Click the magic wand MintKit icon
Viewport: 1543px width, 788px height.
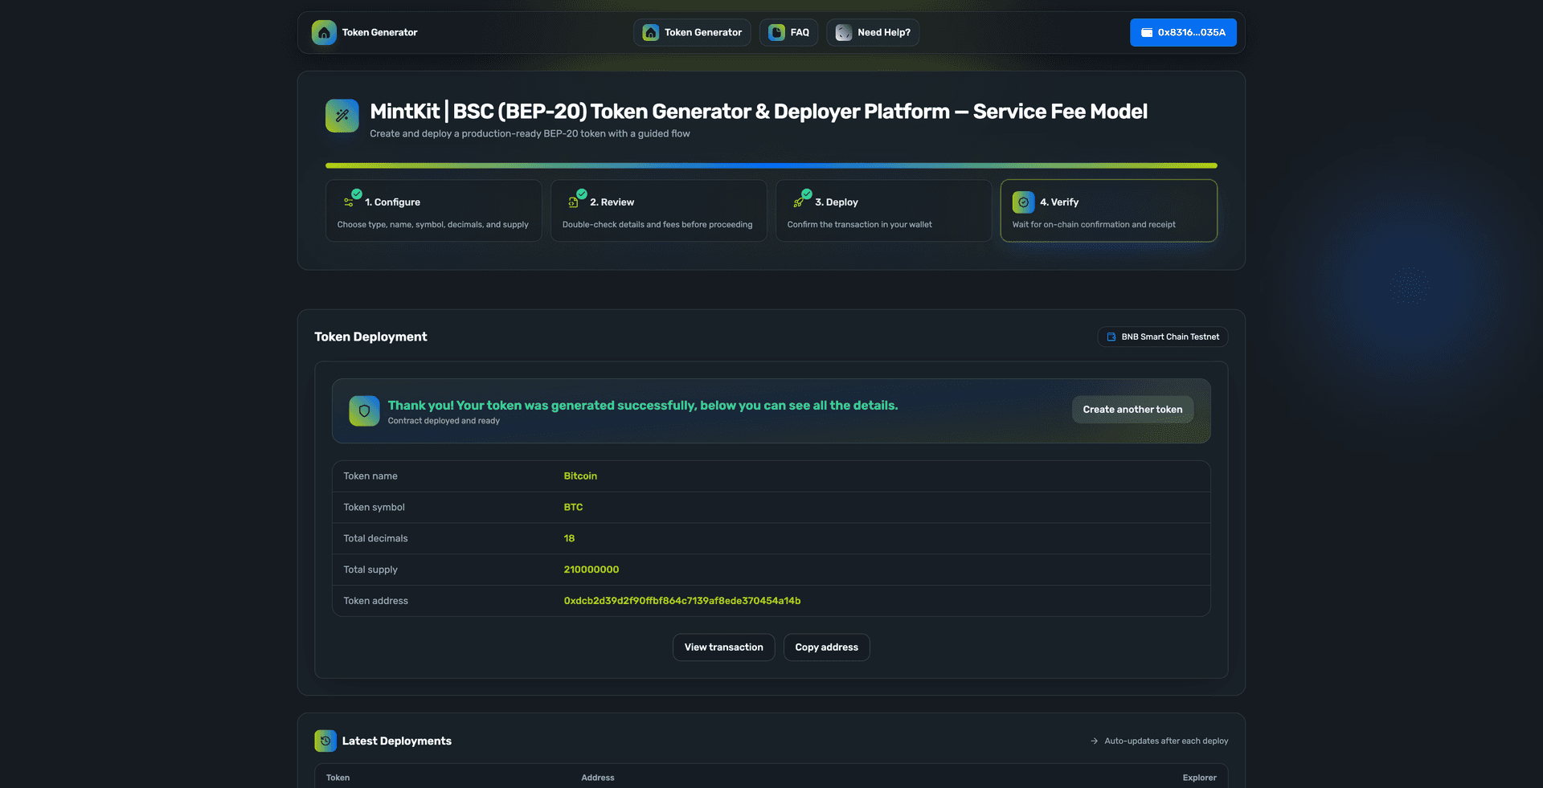pyautogui.click(x=342, y=116)
